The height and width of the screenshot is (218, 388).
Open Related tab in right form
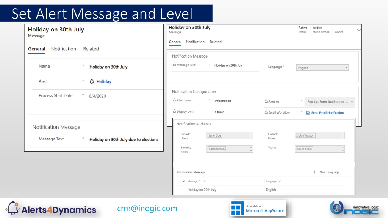click(x=216, y=42)
